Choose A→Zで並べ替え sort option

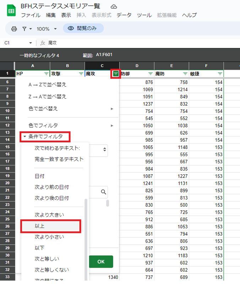47,85
